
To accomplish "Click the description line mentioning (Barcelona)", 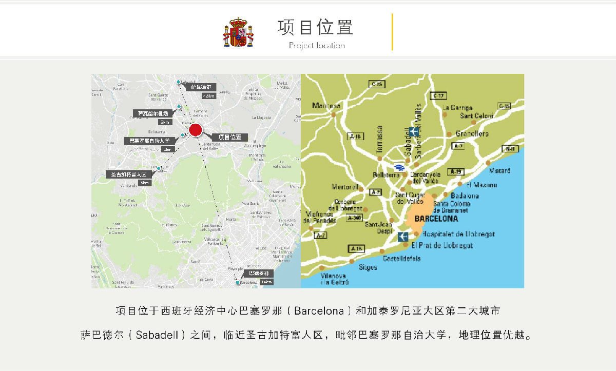I will pyautogui.click(x=307, y=311).
